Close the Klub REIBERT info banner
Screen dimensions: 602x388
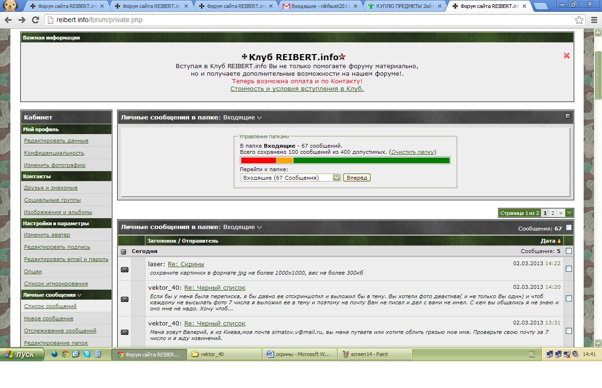click(566, 55)
